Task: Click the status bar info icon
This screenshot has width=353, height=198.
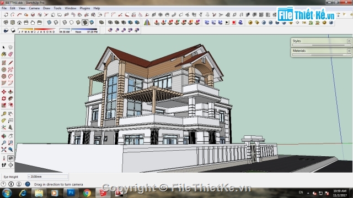Action: tap(11, 184)
